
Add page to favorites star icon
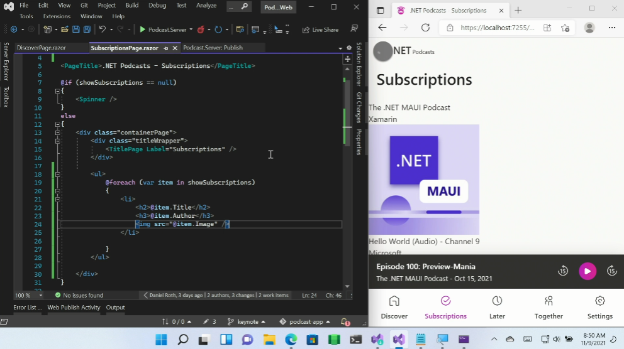click(x=565, y=28)
